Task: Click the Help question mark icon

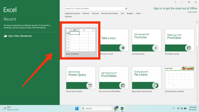Action: click(175, 2)
